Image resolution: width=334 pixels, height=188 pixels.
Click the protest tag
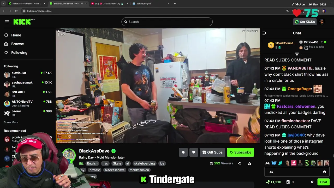[x=94, y=170]
